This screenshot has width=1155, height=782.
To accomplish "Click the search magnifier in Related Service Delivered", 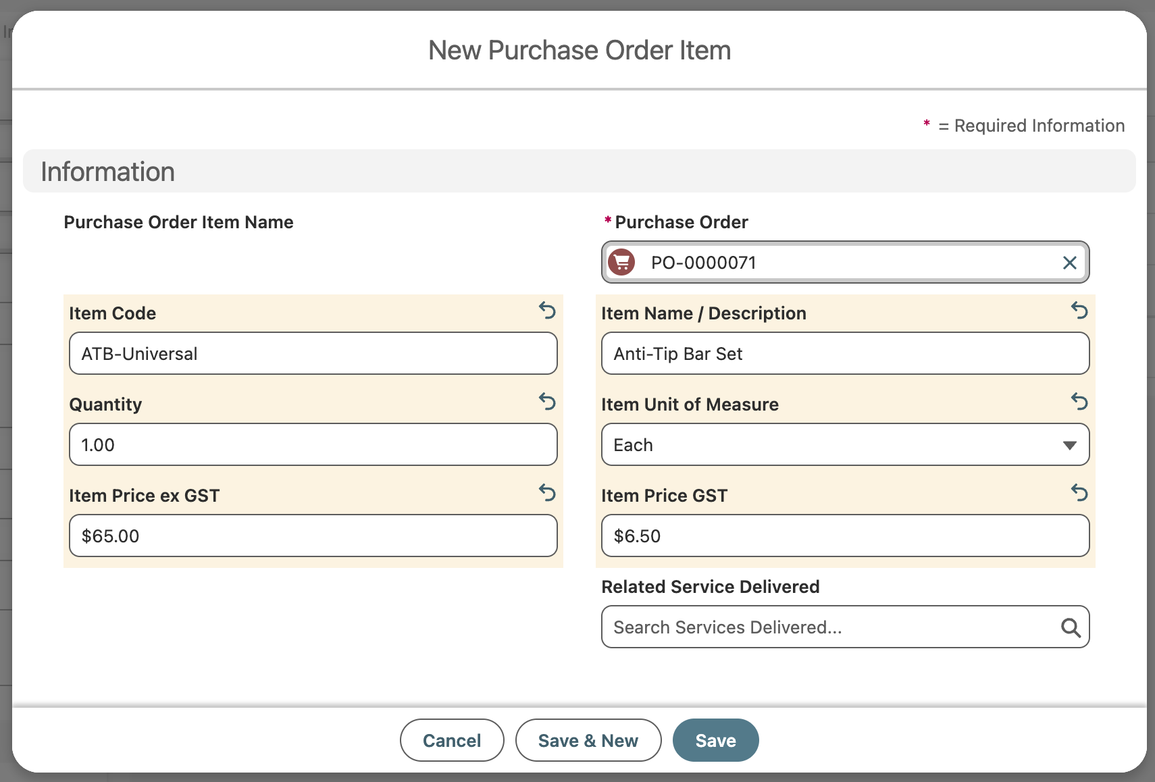I will click(x=1070, y=628).
